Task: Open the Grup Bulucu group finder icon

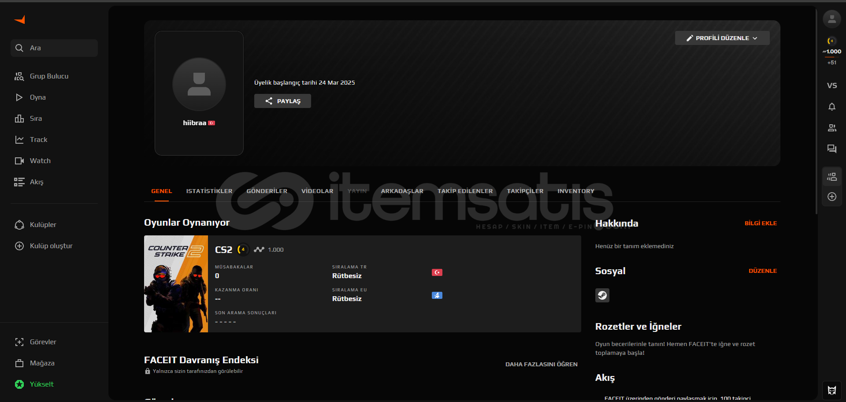Action: 19,76
